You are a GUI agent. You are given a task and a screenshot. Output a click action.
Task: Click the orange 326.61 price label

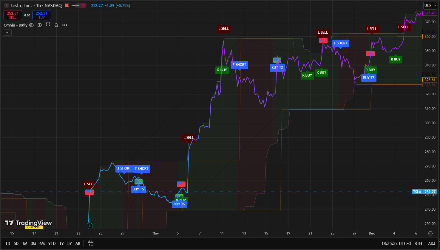tap(430, 80)
